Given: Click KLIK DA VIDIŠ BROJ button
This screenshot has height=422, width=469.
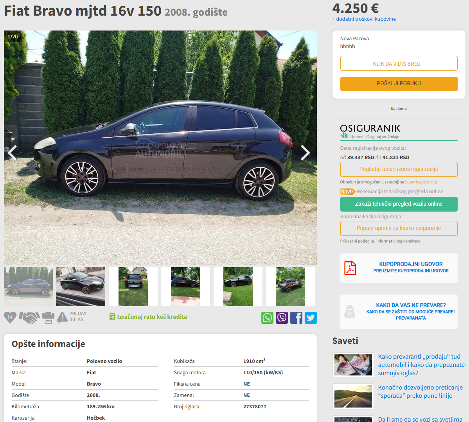Looking at the screenshot, I should tap(399, 63).
